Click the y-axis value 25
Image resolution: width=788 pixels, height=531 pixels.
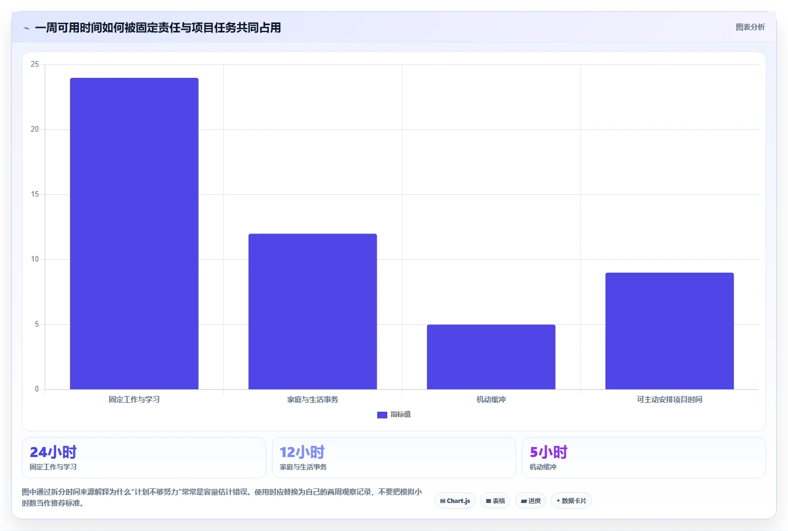coord(35,64)
